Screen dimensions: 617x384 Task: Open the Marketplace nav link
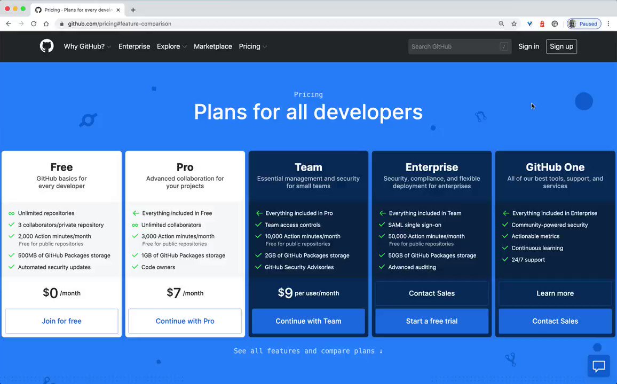click(x=213, y=46)
